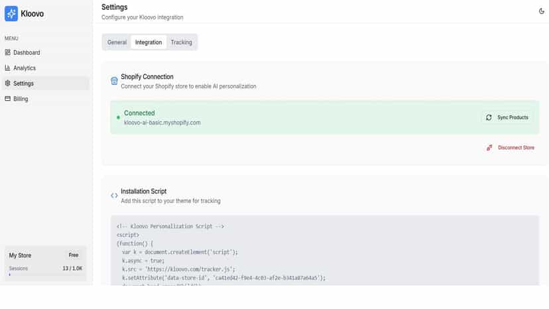Click the Sessions usage progress bar

(x=46, y=275)
